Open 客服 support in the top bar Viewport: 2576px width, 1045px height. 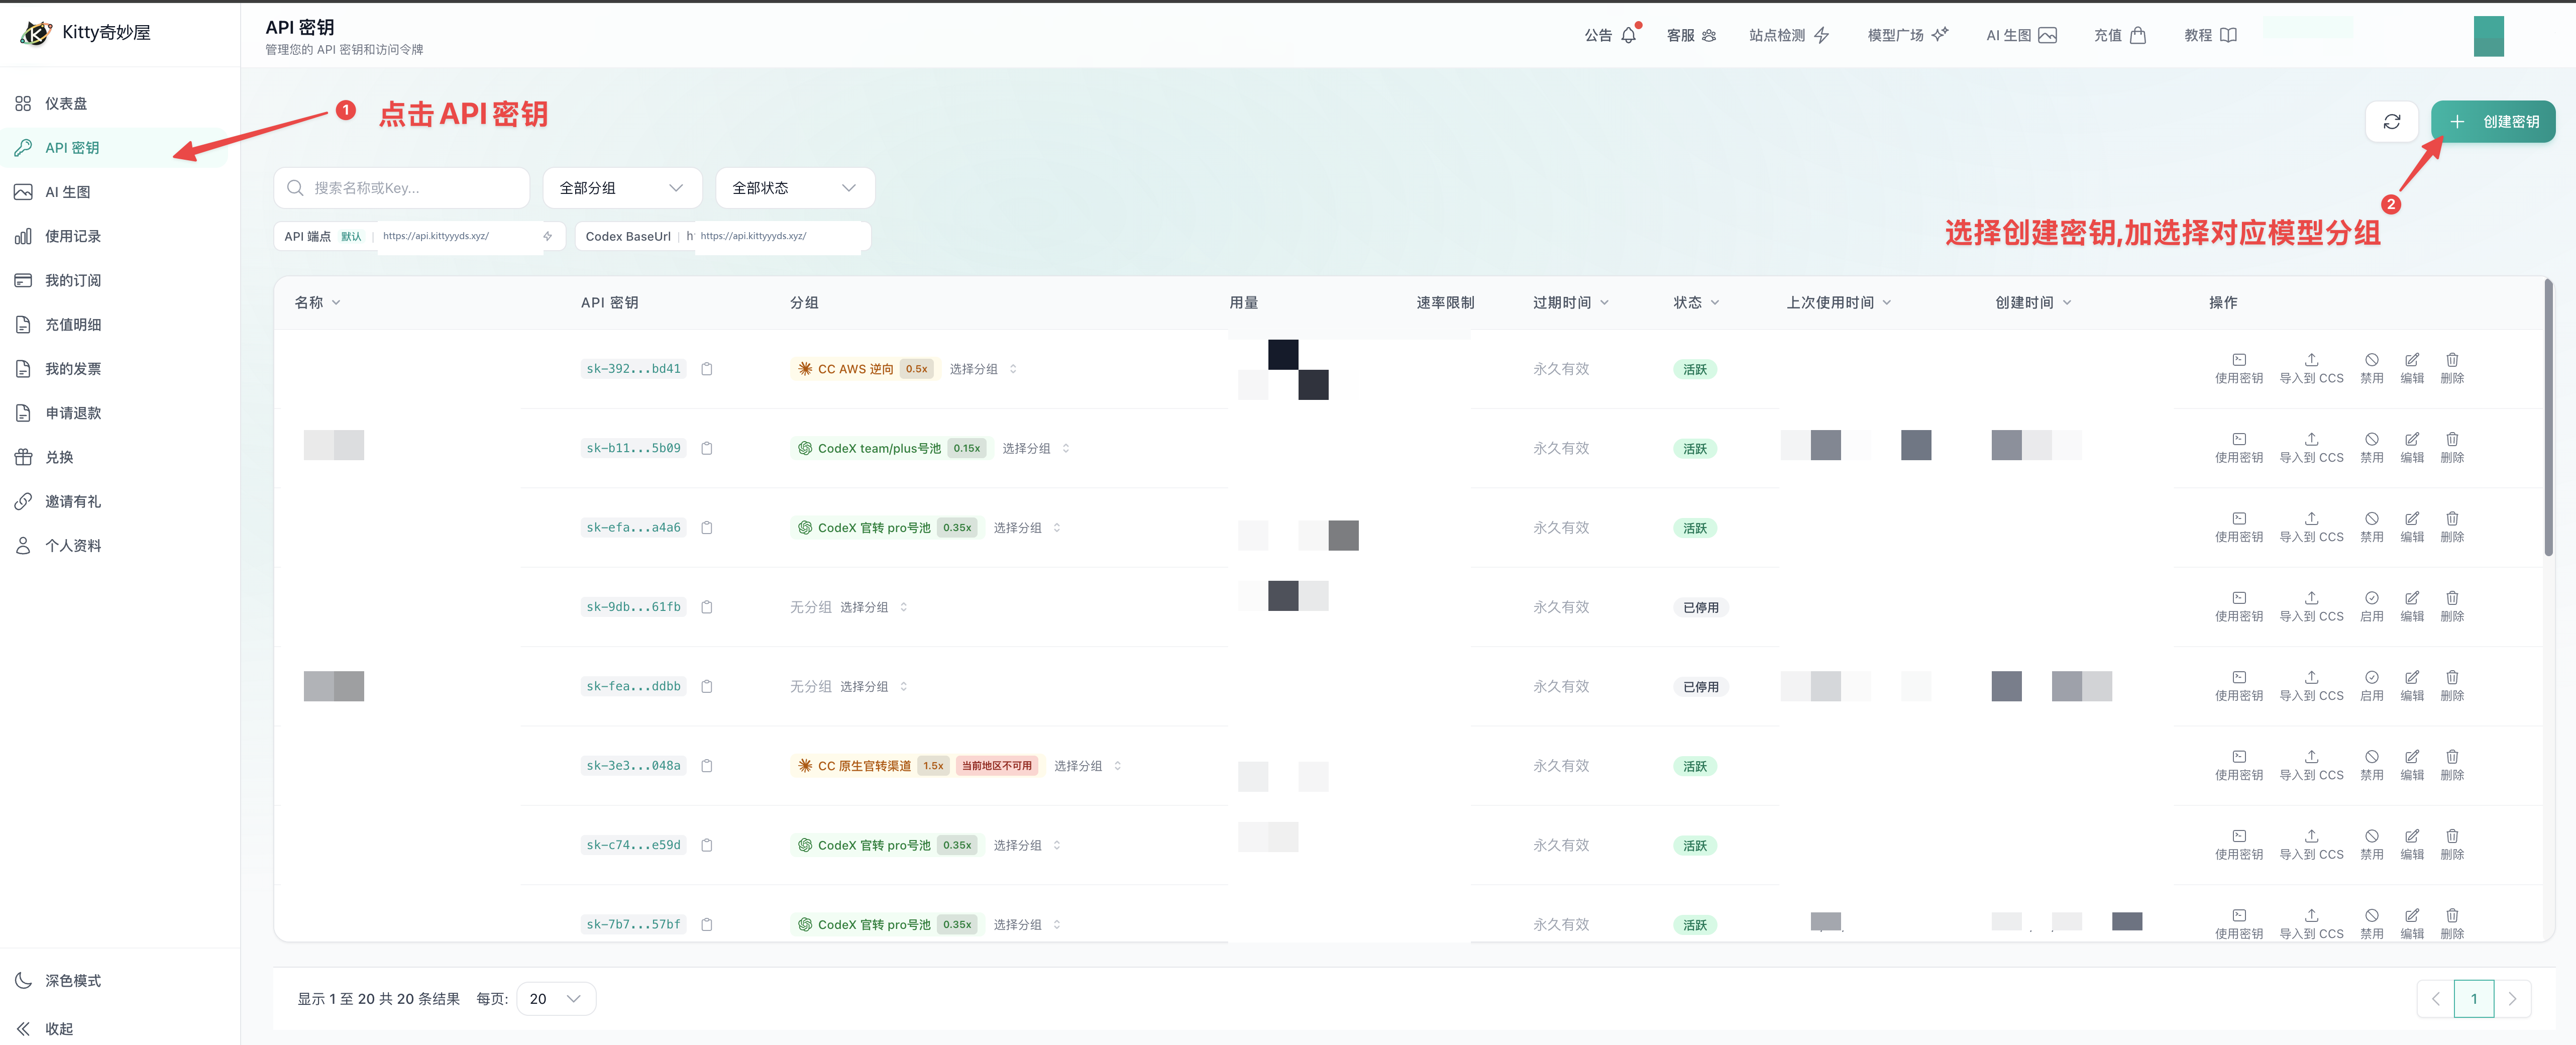point(1691,35)
